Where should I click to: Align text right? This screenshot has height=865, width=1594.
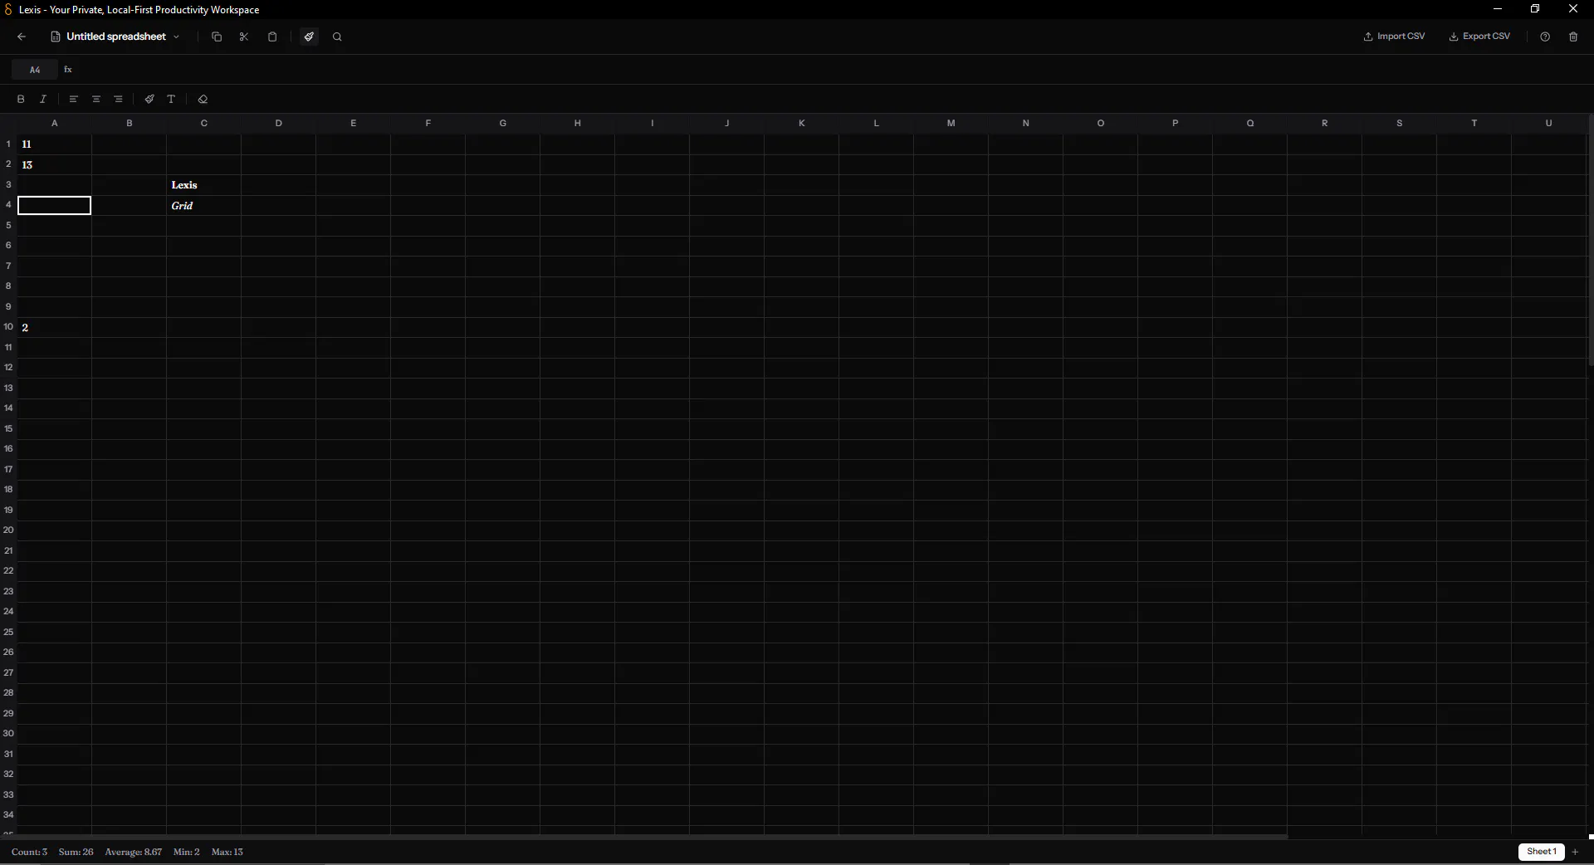click(119, 99)
